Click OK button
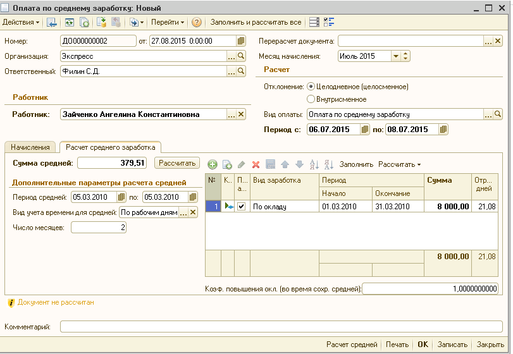513x354 pixels. (423, 345)
